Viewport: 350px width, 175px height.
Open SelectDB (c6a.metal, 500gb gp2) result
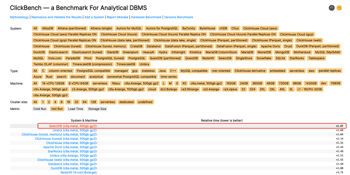coord(73,126)
